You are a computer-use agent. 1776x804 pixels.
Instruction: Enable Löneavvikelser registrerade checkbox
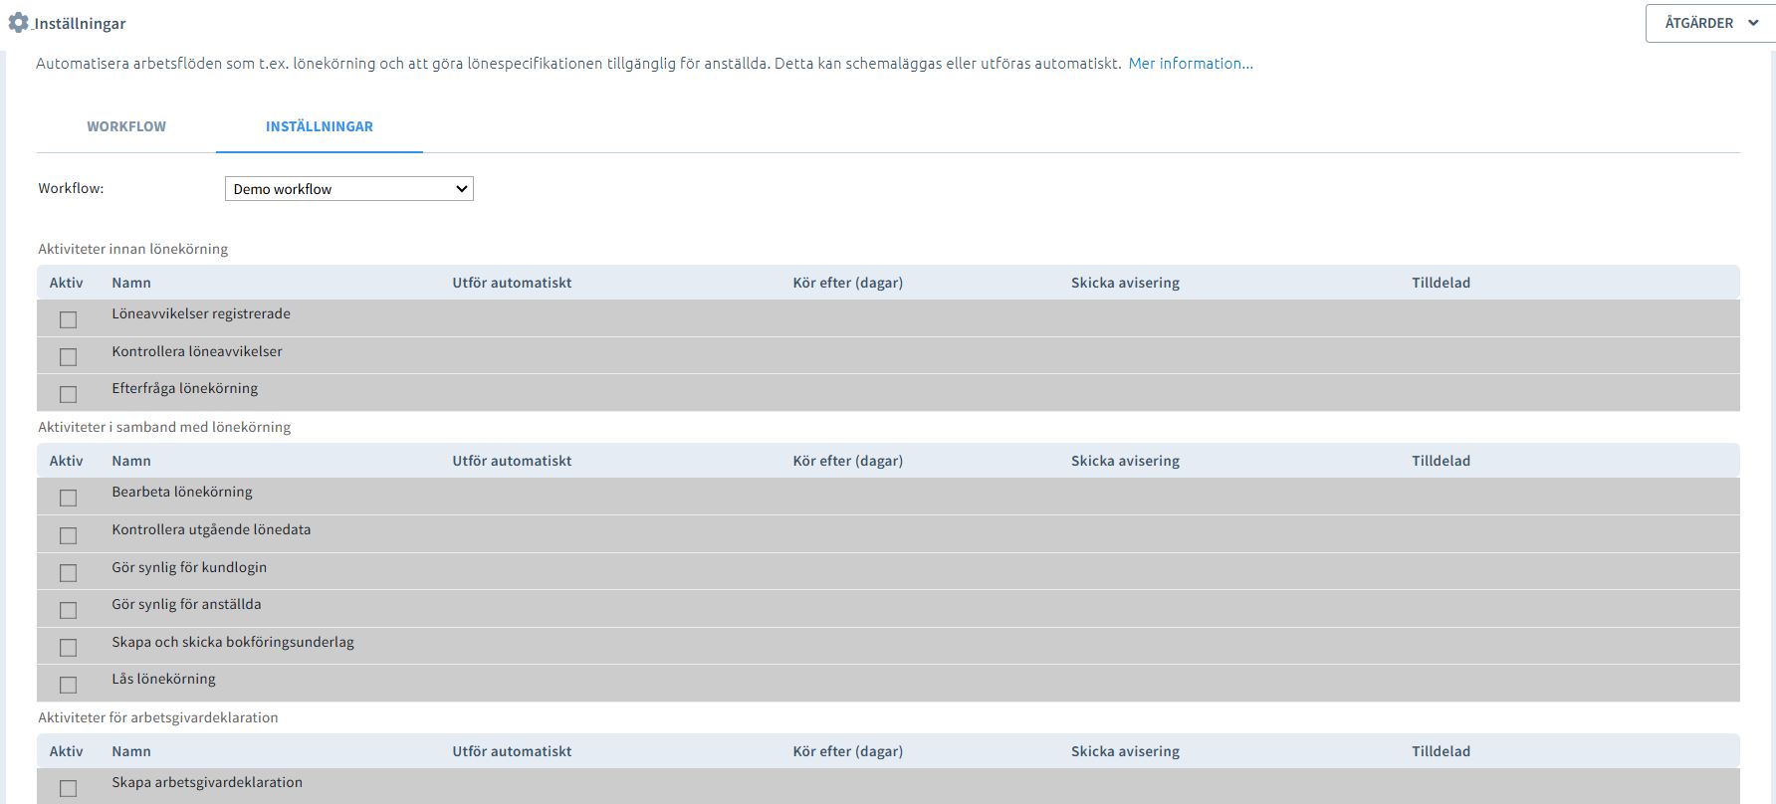pyautogui.click(x=68, y=319)
